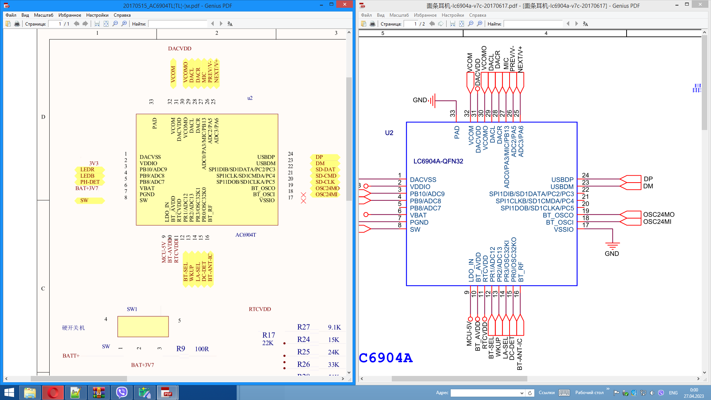Open Viber from taskbar
711x400 pixels.
pos(122,393)
